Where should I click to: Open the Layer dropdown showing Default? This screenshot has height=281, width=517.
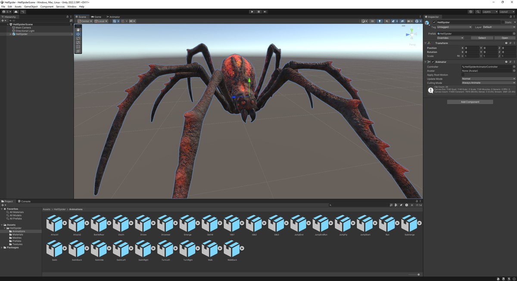pos(499,27)
